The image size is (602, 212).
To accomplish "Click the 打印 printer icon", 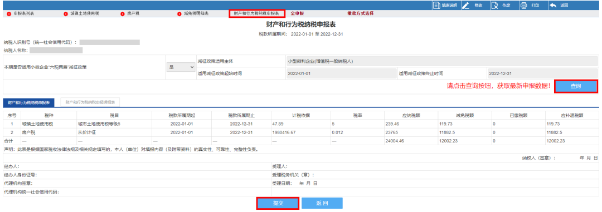I will [x=524, y=6].
